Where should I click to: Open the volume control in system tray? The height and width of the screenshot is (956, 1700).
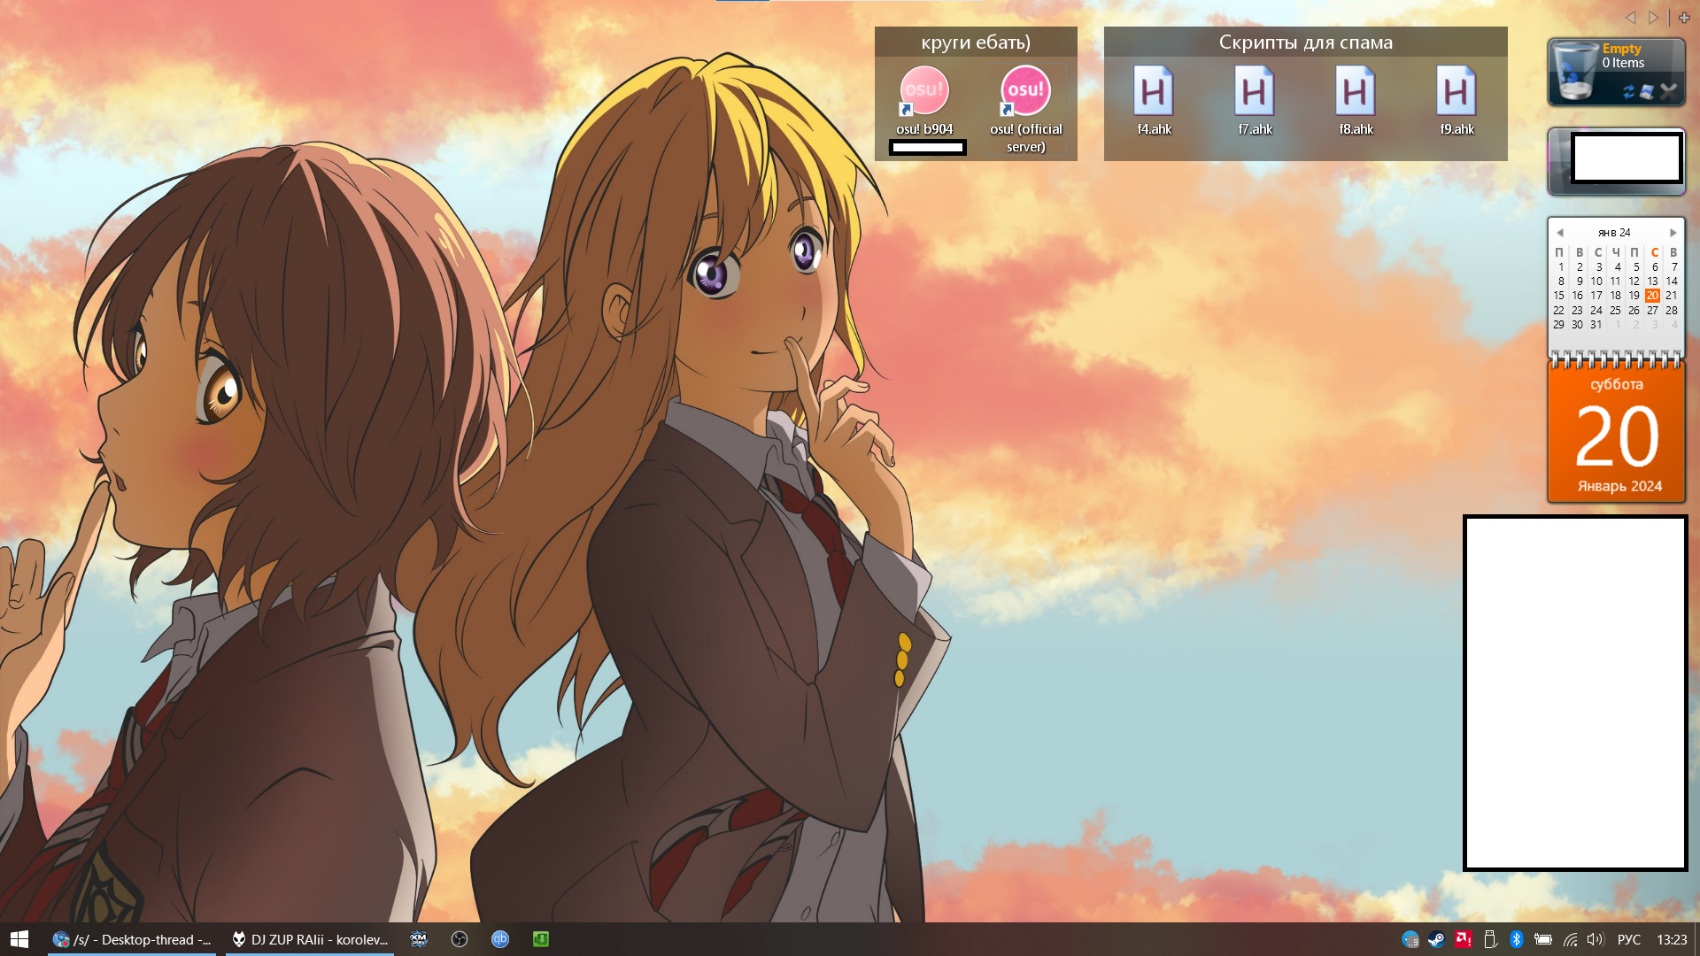click(1595, 939)
